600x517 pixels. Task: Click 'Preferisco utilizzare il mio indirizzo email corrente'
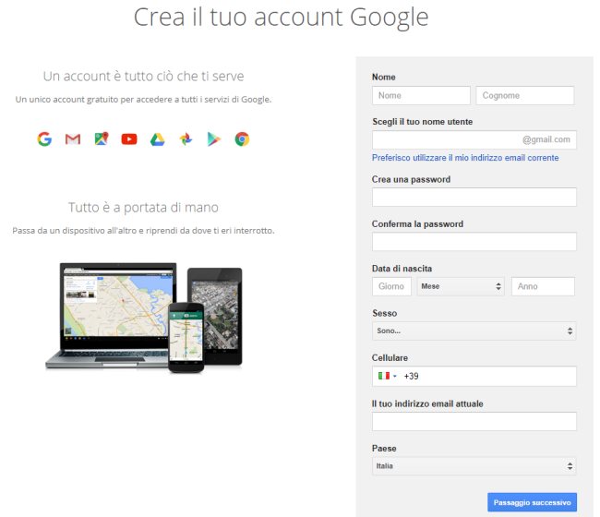465,158
